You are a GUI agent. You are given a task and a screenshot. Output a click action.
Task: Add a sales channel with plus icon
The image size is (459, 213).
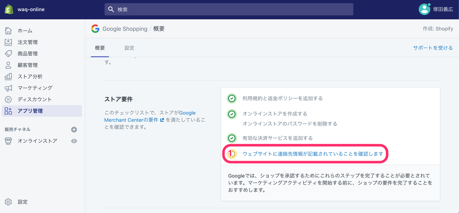coord(74,129)
